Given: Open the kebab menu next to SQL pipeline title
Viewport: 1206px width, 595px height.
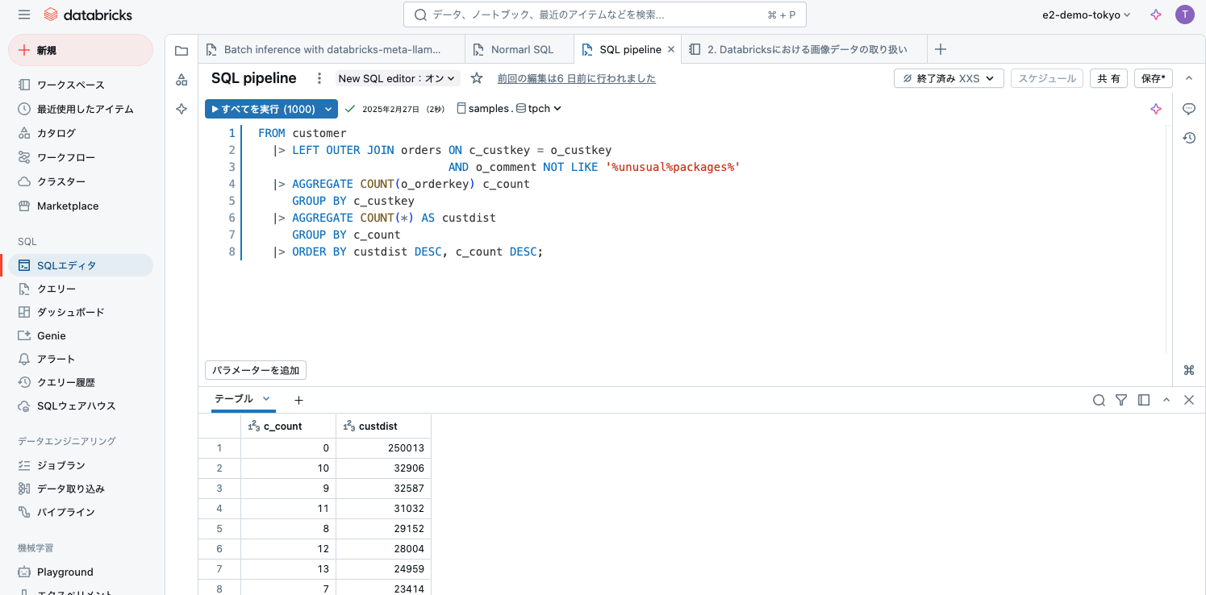Looking at the screenshot, I should [x=319, y=78].
